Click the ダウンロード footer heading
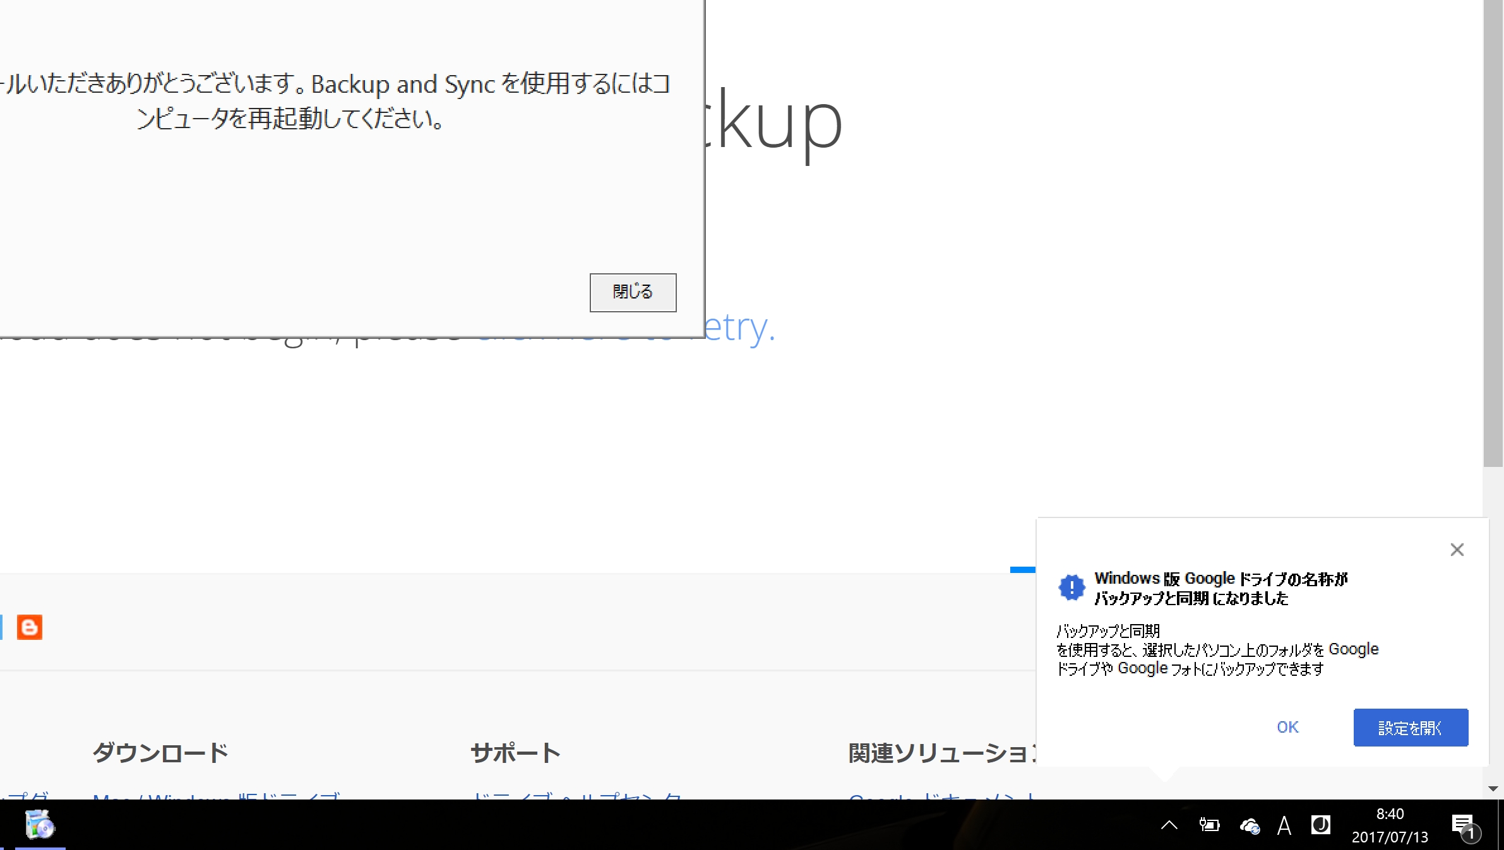1504x850 pixels. (x=160, y=753)
